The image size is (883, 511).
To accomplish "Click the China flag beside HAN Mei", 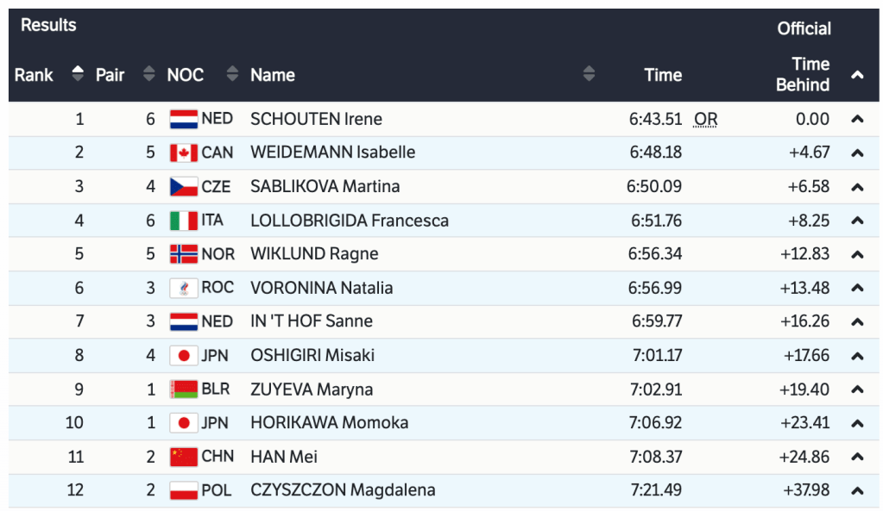I will point(184,457).
